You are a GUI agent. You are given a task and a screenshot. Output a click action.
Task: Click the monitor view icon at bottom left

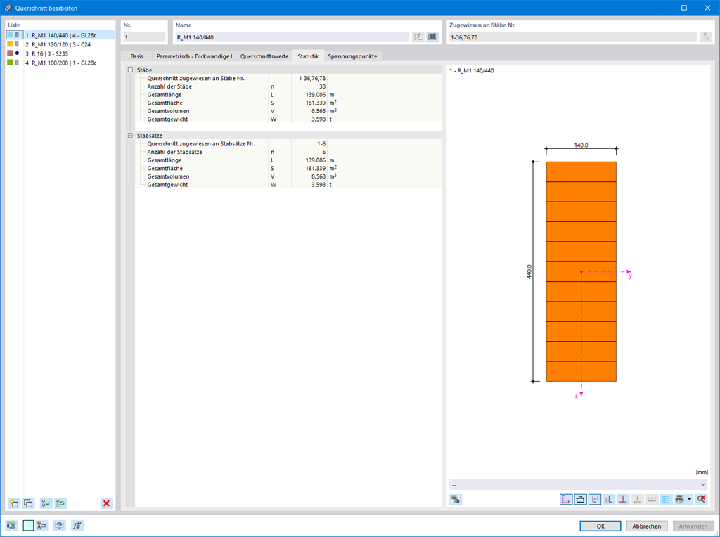60,526
